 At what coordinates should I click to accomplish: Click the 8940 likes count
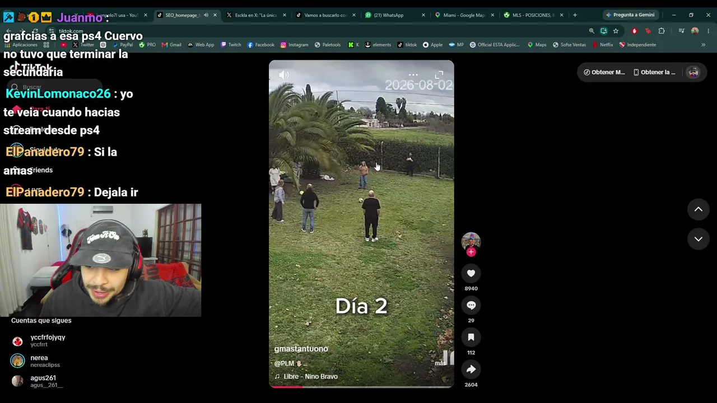(x=471, y=289)
